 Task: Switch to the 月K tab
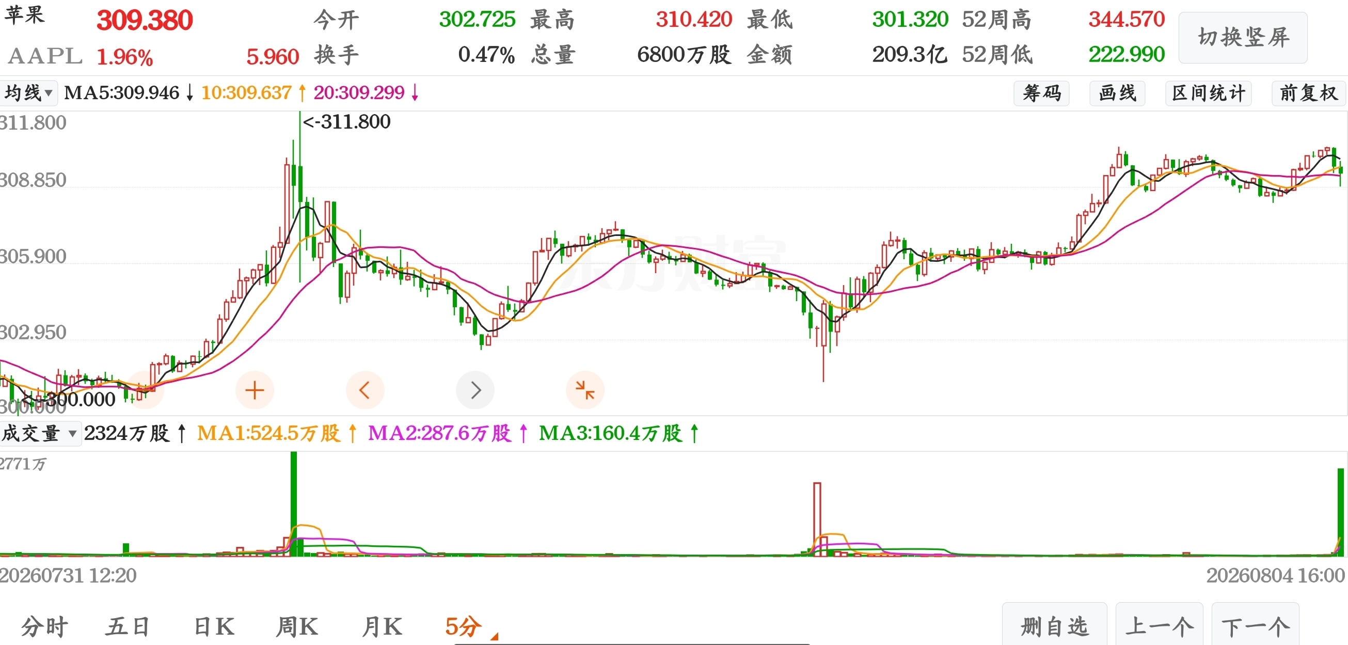tap(382, 627)
